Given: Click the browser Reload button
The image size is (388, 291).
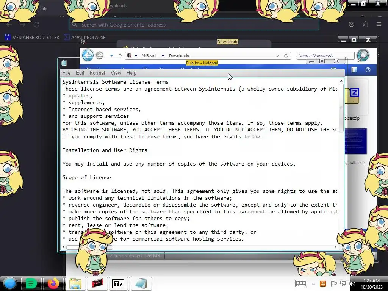Looking at the screenshot, I should coord(36,25).
